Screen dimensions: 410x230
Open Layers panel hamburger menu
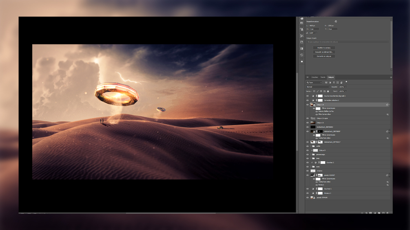(x=391, y=77)
